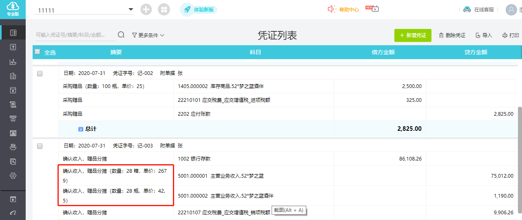Image resolution: width=522 pixels, height=220 pixels.
Task: Click the 借方金额 column header
Action: tap(383, 52)
